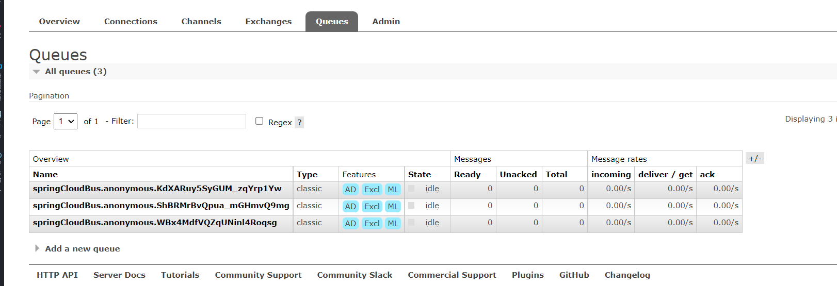Click the Regex help question mark icon

point(299,123)
